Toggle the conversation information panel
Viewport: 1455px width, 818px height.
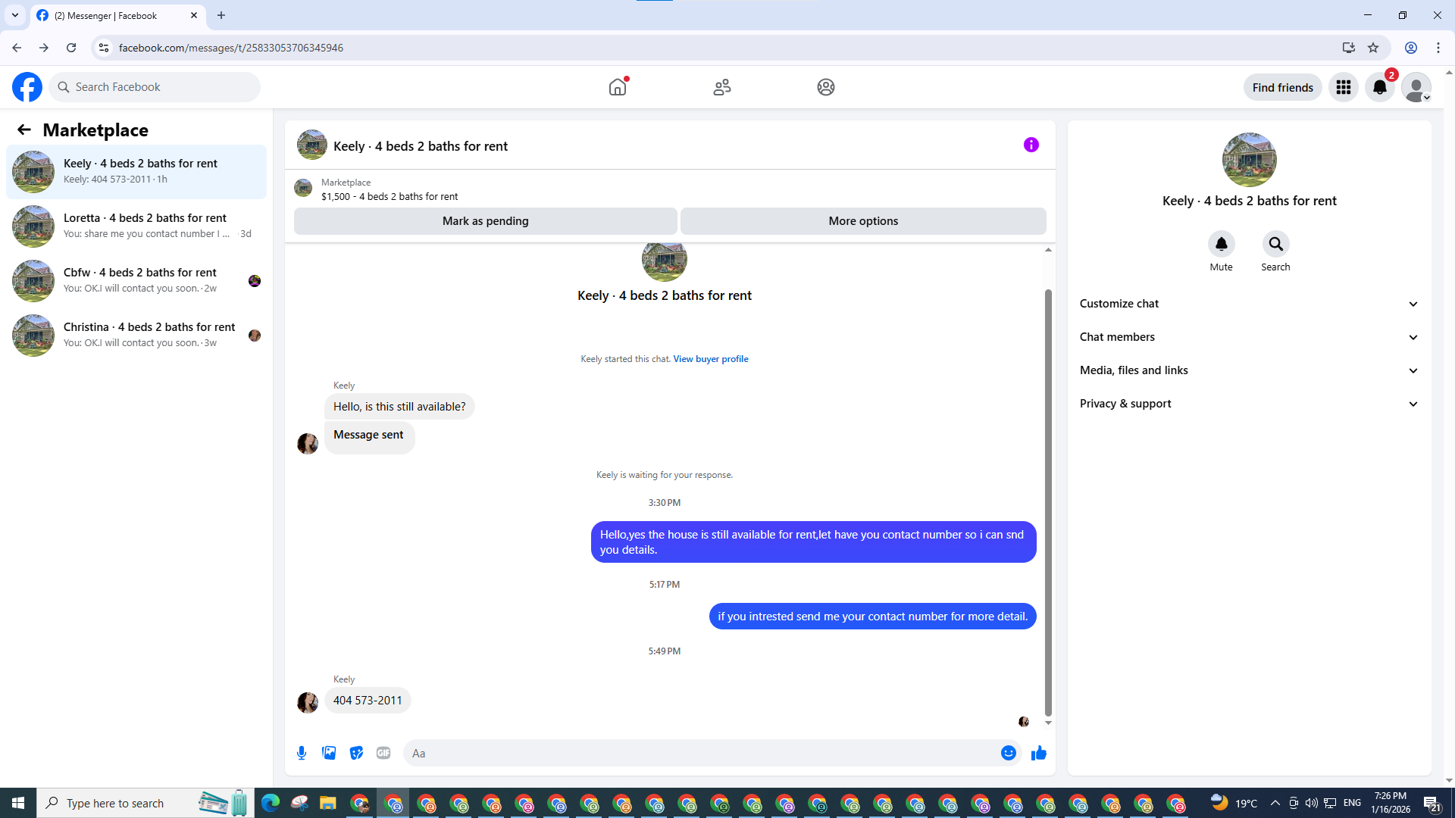pos(1031,145)
